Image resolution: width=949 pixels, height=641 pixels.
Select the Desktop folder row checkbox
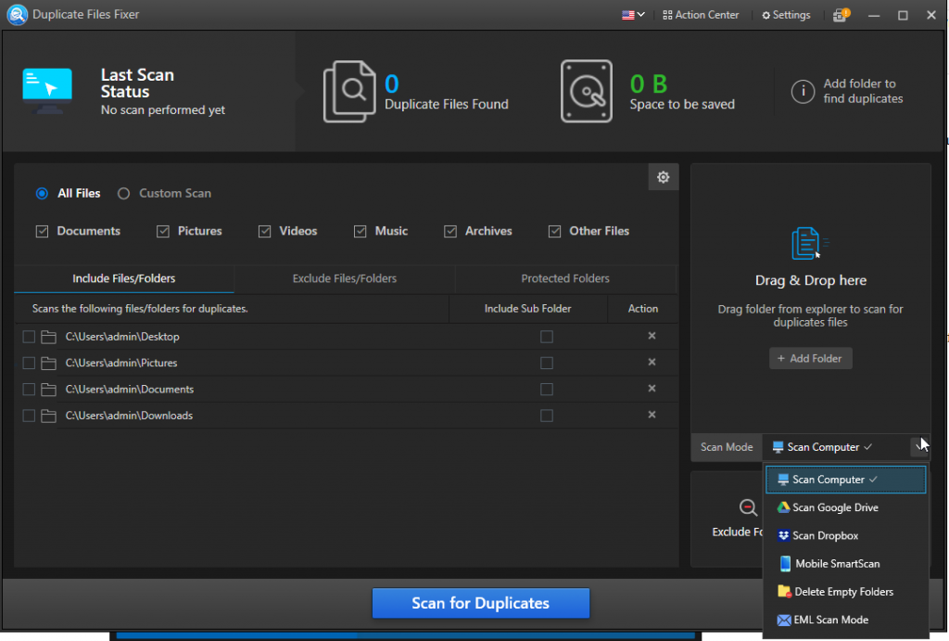click(29, 337)
